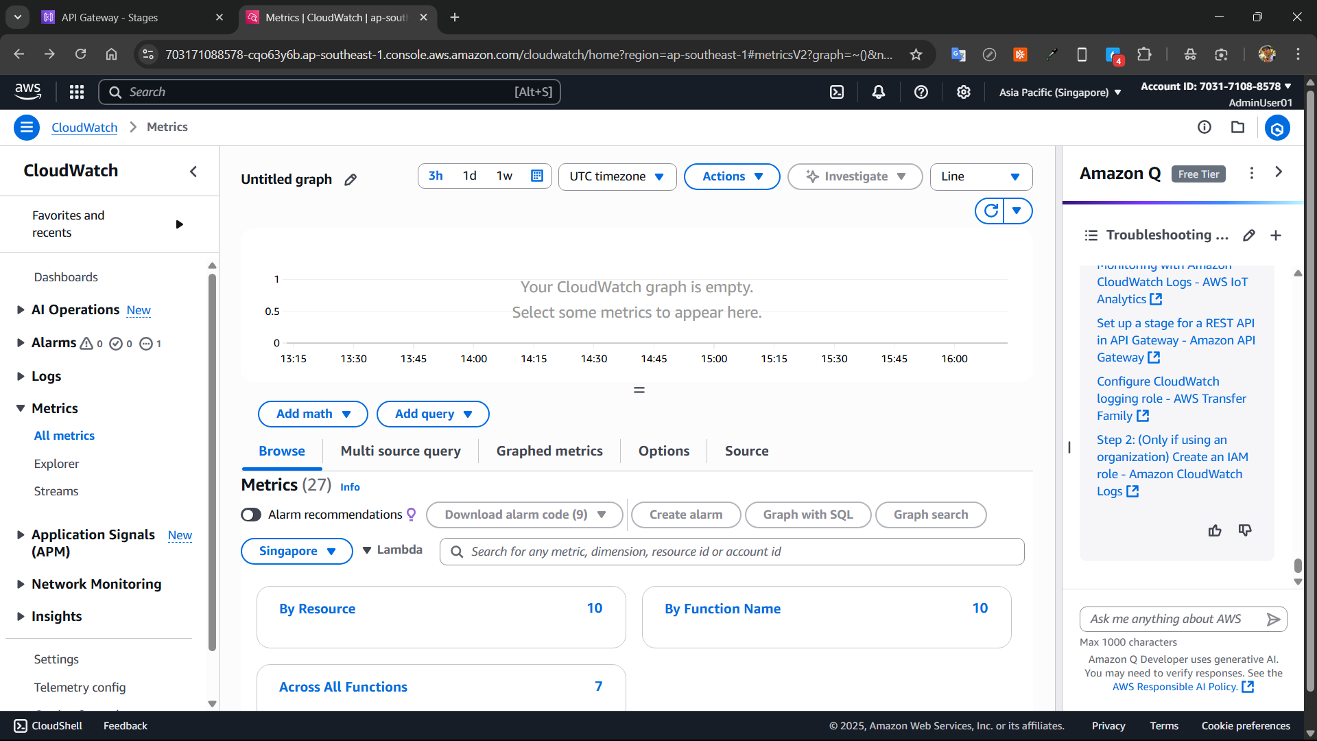Open Across All Functions metrics card
The image size is (1317, 741).
coord(441,687)
